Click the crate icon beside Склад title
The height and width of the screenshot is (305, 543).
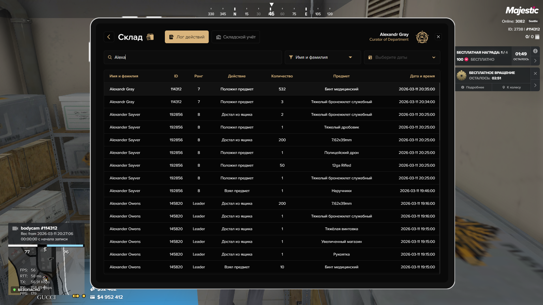coord(150,37)
